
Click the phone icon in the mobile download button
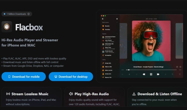(x=9, y=77)
